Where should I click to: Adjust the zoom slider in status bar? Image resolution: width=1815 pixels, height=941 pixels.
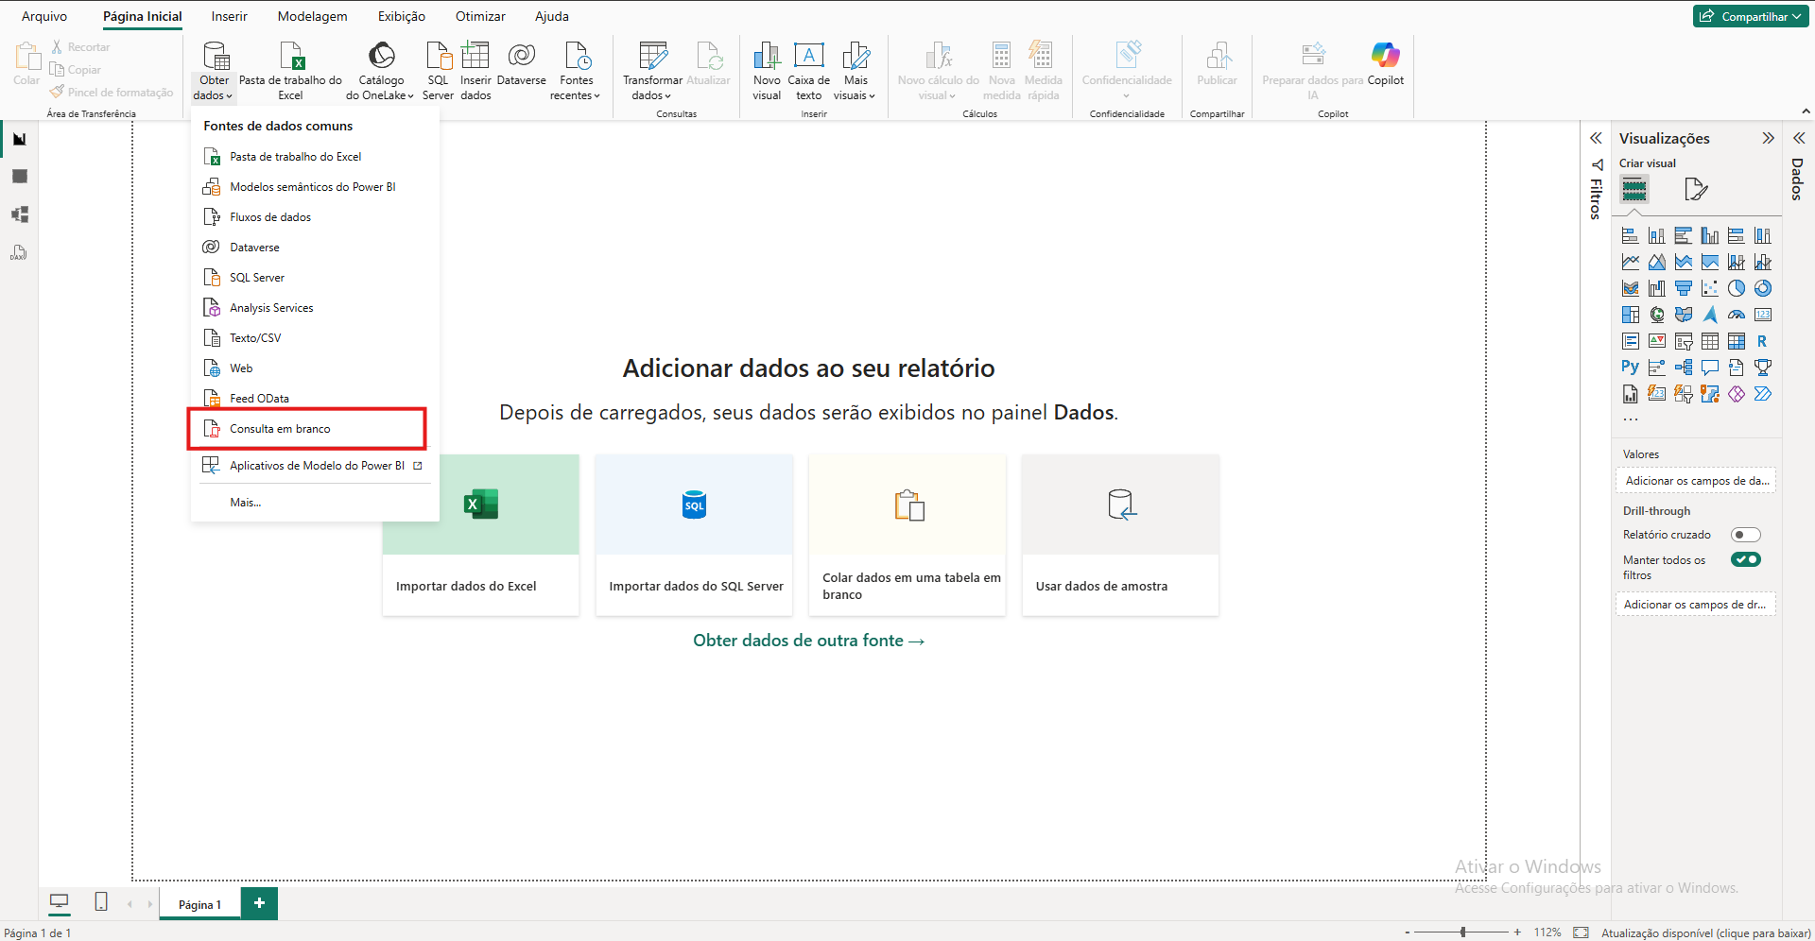coord(1462,932)
